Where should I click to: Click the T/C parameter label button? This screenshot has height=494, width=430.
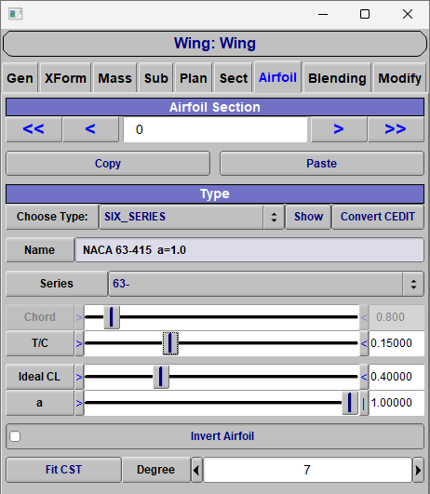point(40,343)
